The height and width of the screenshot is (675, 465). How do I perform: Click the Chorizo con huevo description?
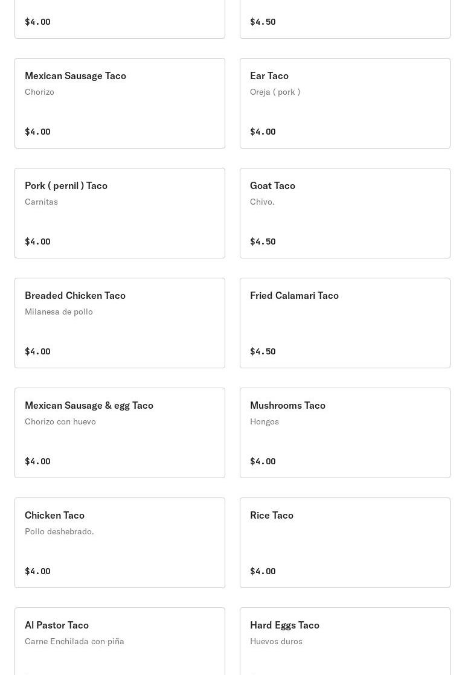pos(60,421)
